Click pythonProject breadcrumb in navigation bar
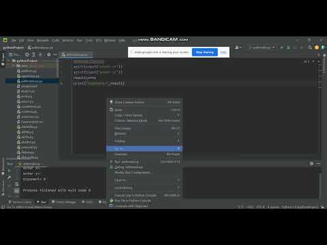 [13, 48]
